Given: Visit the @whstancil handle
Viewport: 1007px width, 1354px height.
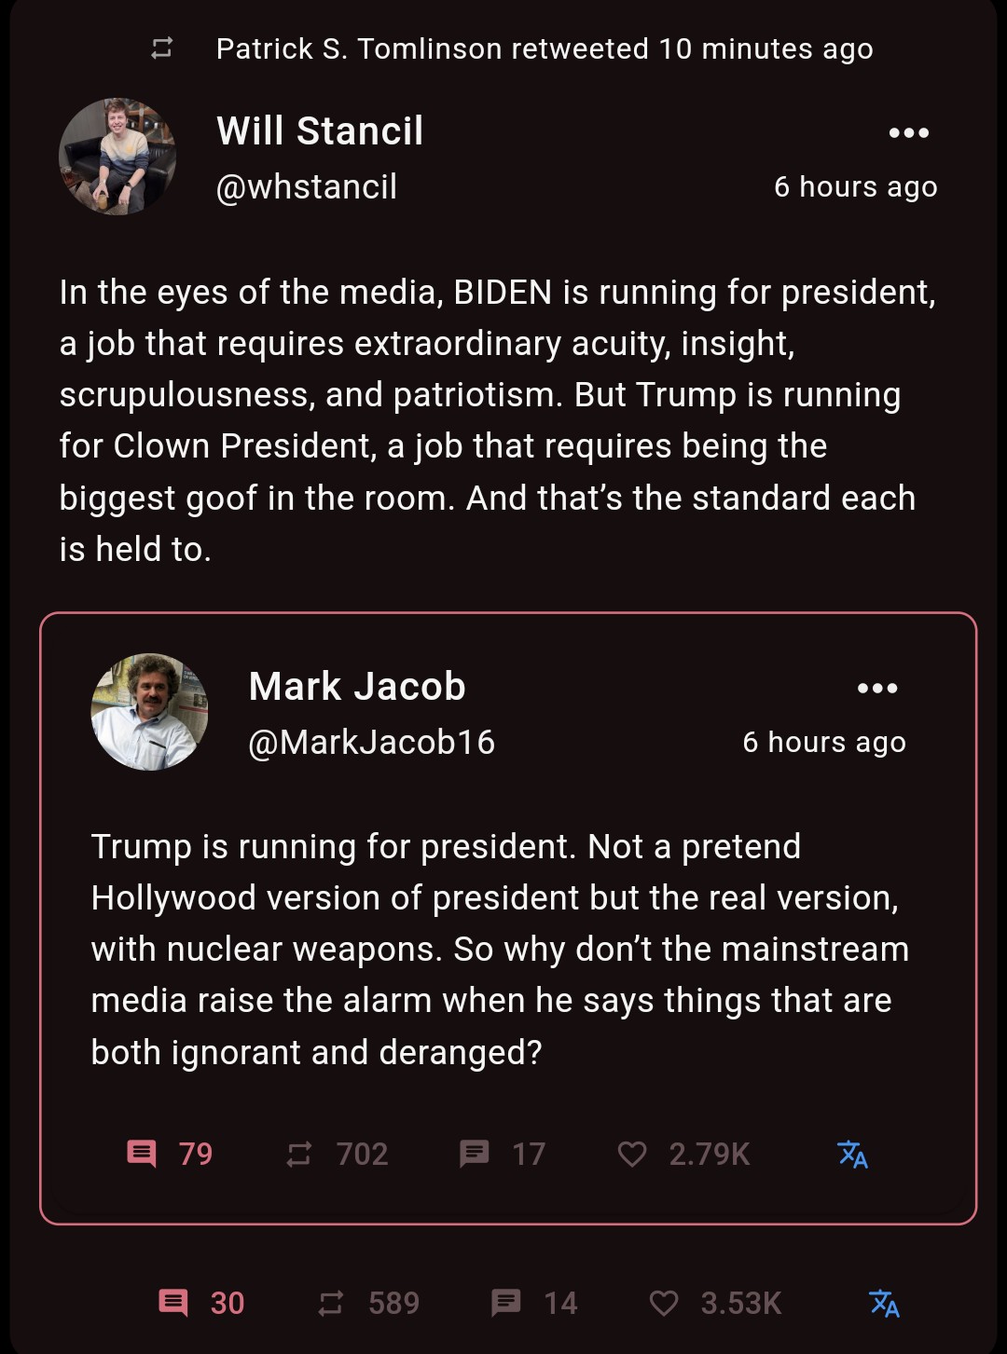Looking at the screenshot, I should tap(307, 186).
